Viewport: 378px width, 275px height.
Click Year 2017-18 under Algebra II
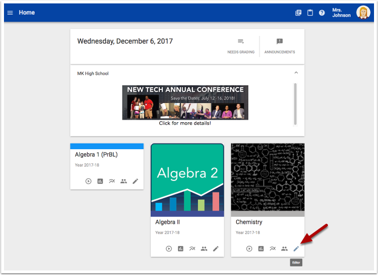click(x=167, y=232)
